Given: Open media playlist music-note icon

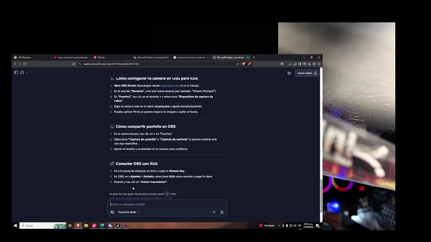Looking at the screenshot, I should click(x=295, y=64).
